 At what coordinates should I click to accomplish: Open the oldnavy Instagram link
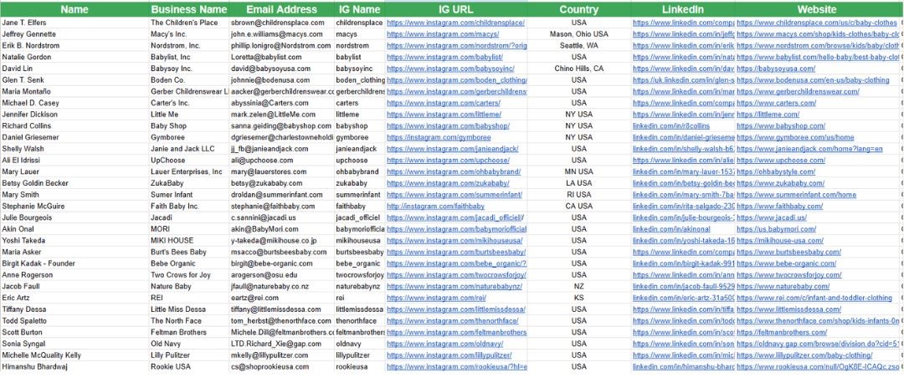coord(445,344)
